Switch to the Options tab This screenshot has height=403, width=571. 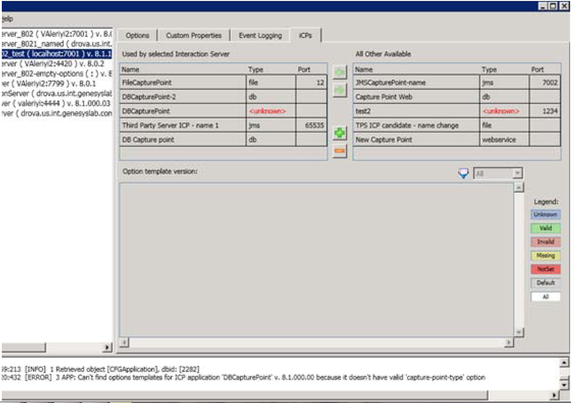137,35
